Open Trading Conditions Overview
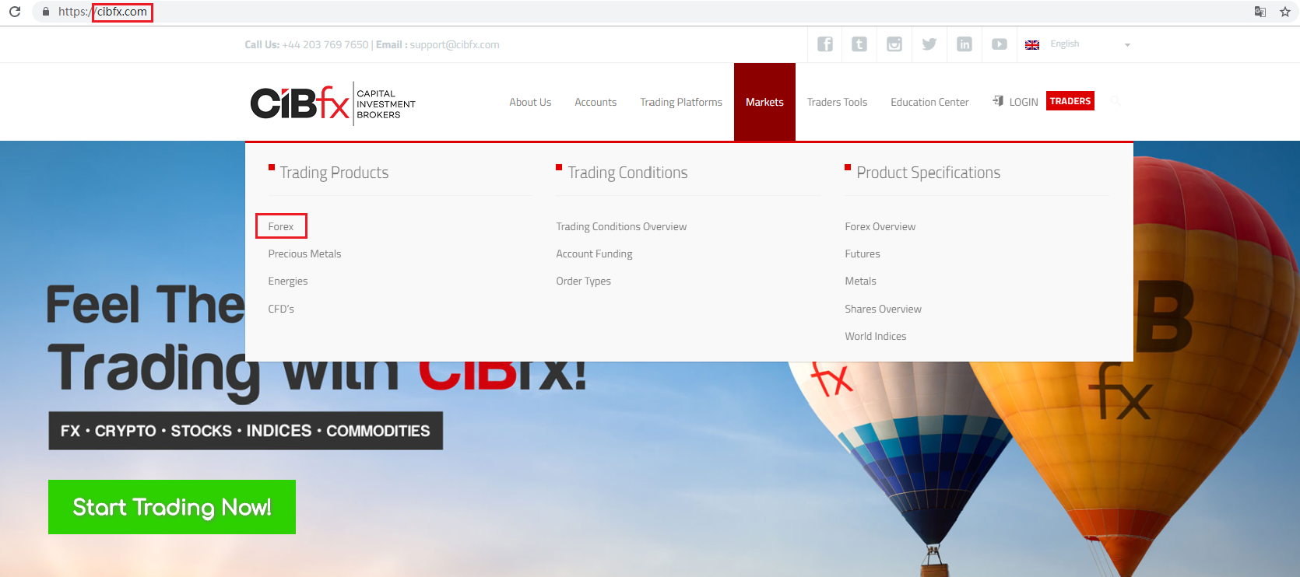The image size is (1300, 577). click(621, 226)
